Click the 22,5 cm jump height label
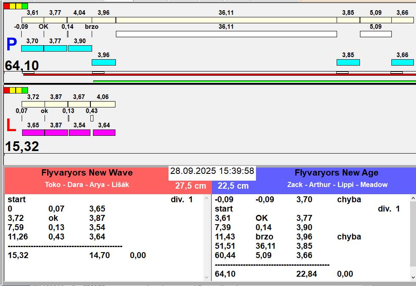The width and height of the screenshot is (416, 286). coord(233,186)
